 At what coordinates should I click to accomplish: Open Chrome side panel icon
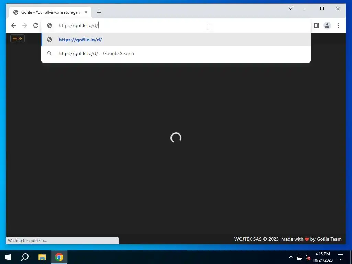pos(316,25)
